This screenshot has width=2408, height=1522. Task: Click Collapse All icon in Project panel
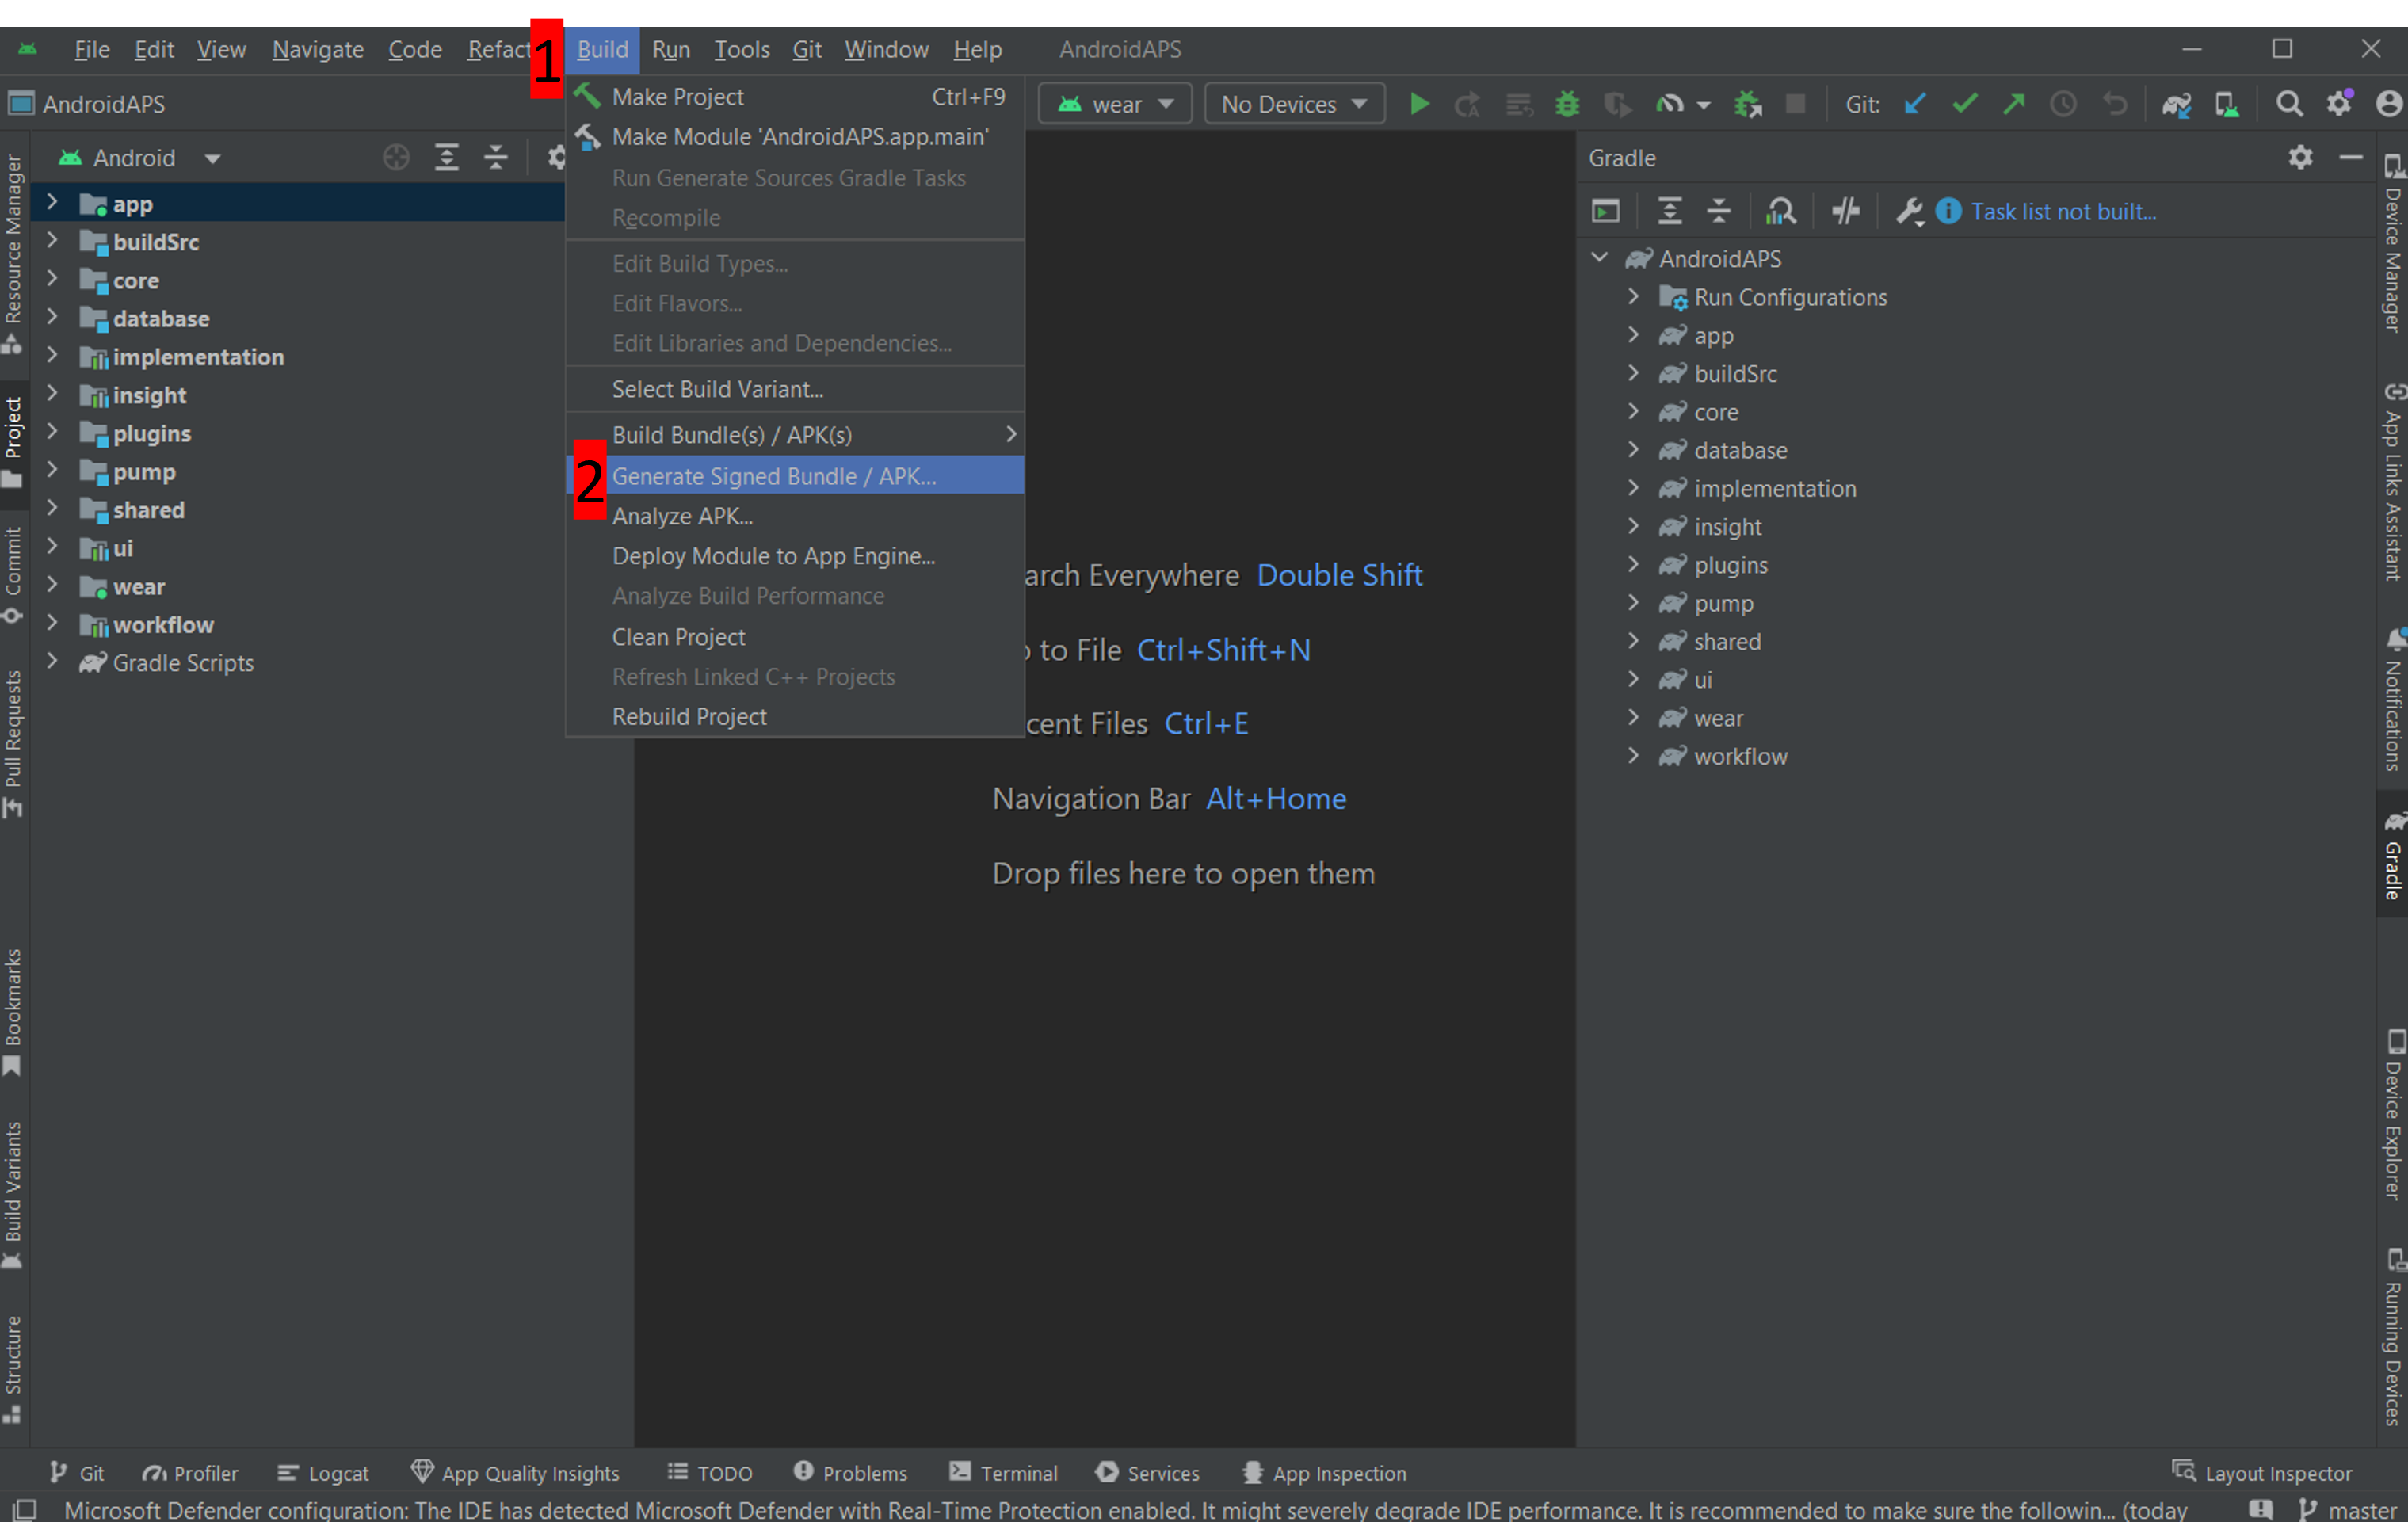496,158
